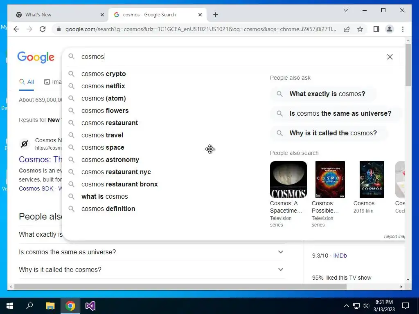Close the cosmos - Google Search tab
The height and width of the screenshot is (314, 419).
tap(200, 15)
